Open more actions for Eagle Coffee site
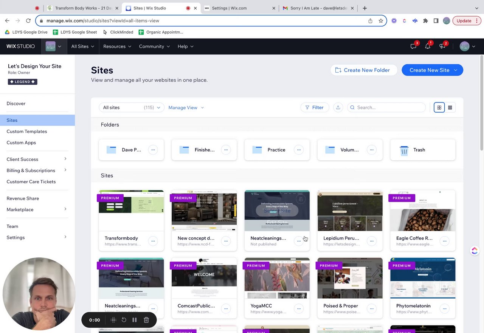 (x=445, y=241)
